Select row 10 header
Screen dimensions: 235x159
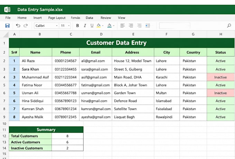tap(4, 124)
